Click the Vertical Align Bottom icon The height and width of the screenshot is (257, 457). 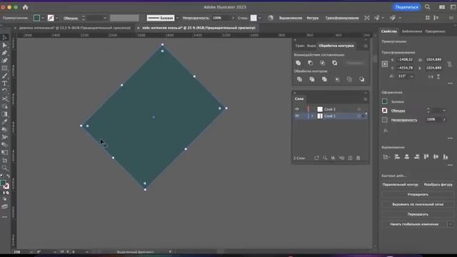pyautogui.click(x=446, y=157)
